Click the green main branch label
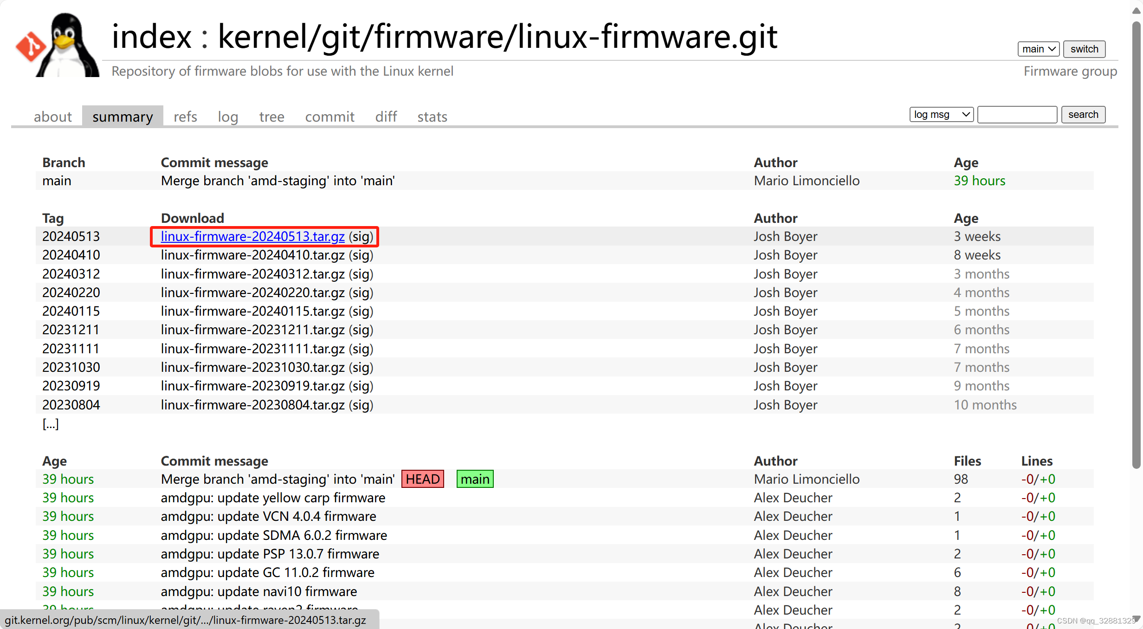1143x629 pixels. coord(475,479)
